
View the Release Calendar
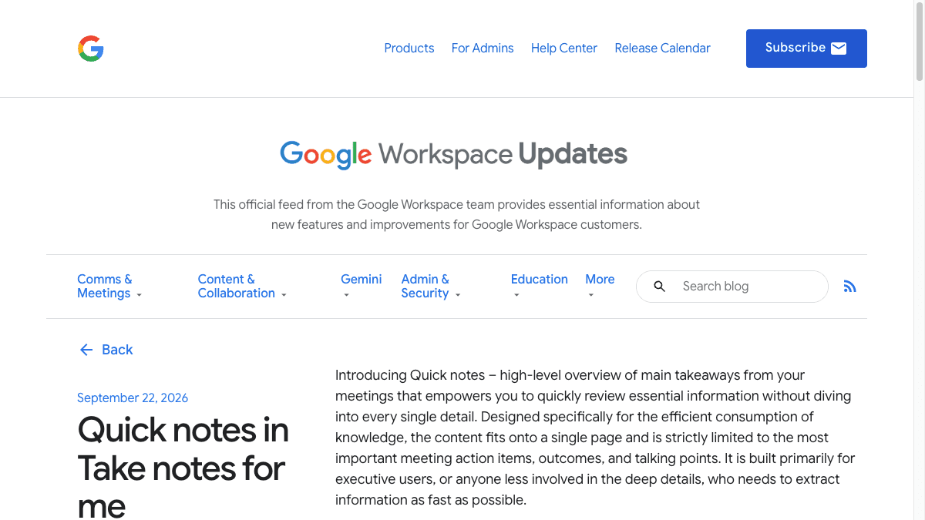click(663, 48)
